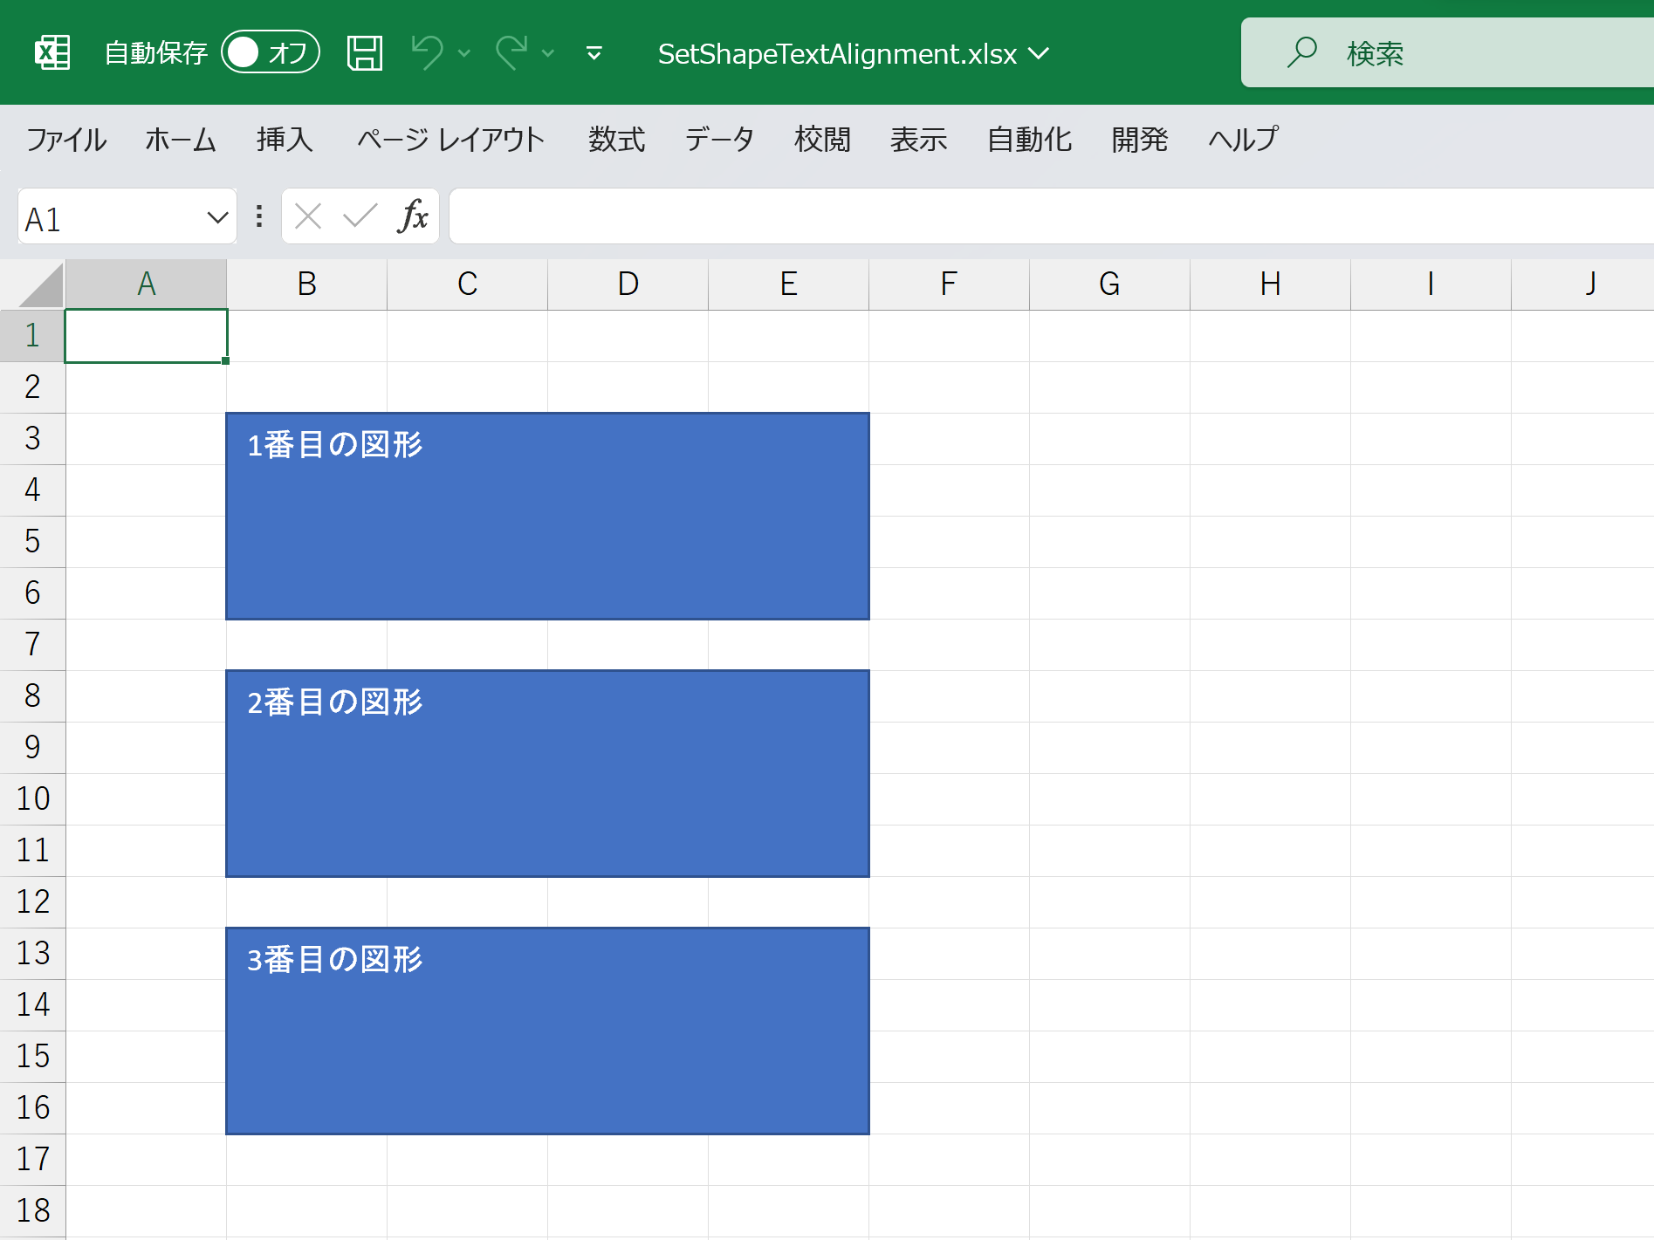This screenshot has height=1240, width=1654.
Task: Open the ヘルプ tab
Action: tap(1243, 140)
